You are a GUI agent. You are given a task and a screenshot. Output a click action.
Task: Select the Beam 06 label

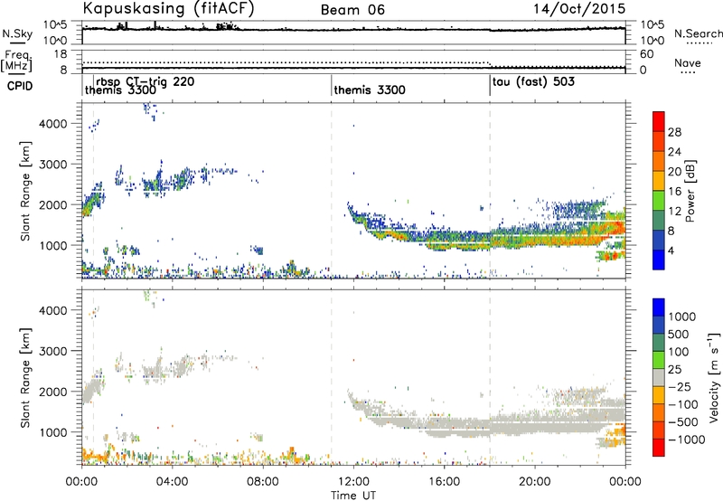[x=352, y=10]
